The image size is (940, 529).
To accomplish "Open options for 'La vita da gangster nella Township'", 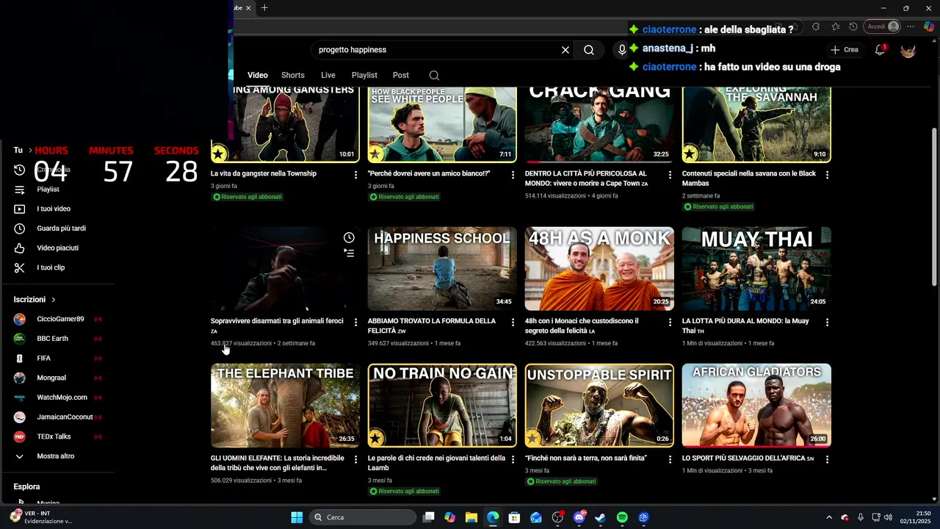I will 356,175.
